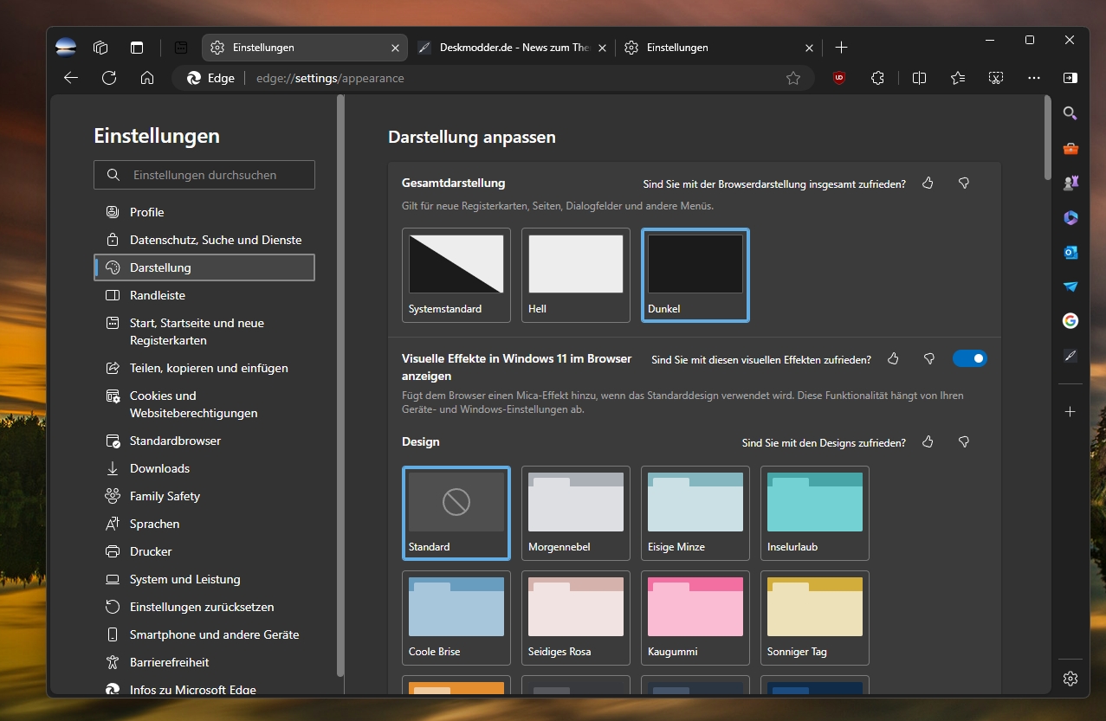This screenshot has width=1106, height=721.
Task: Give thumbs down for visual effects
Action: [929, 358]
